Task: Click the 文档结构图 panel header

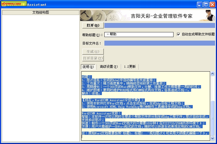Action: pos(41,12)
